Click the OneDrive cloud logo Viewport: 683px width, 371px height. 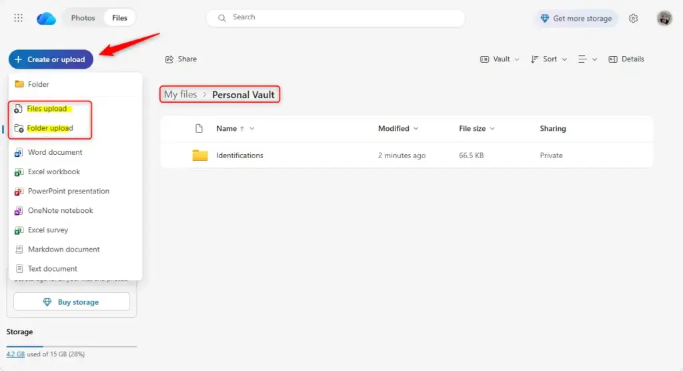(46, 18)
